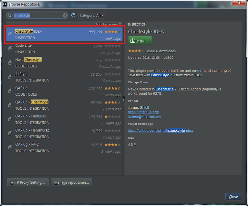248x206 pixels.
Task: Close the Browse Repositories dialog
Action: click(x=233, y=197)
